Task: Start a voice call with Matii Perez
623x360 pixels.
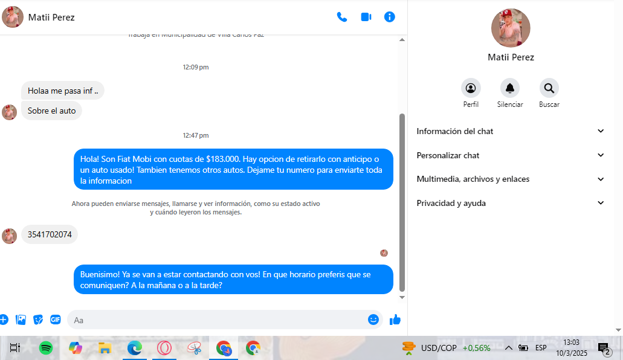Action: pyautogui.click(x=341, y=17)
